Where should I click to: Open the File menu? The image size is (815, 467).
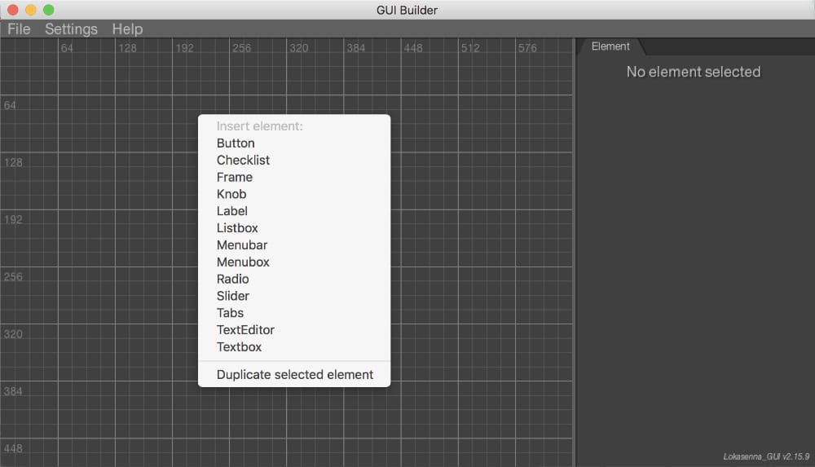pyautogui.click(x=19, y=29)
